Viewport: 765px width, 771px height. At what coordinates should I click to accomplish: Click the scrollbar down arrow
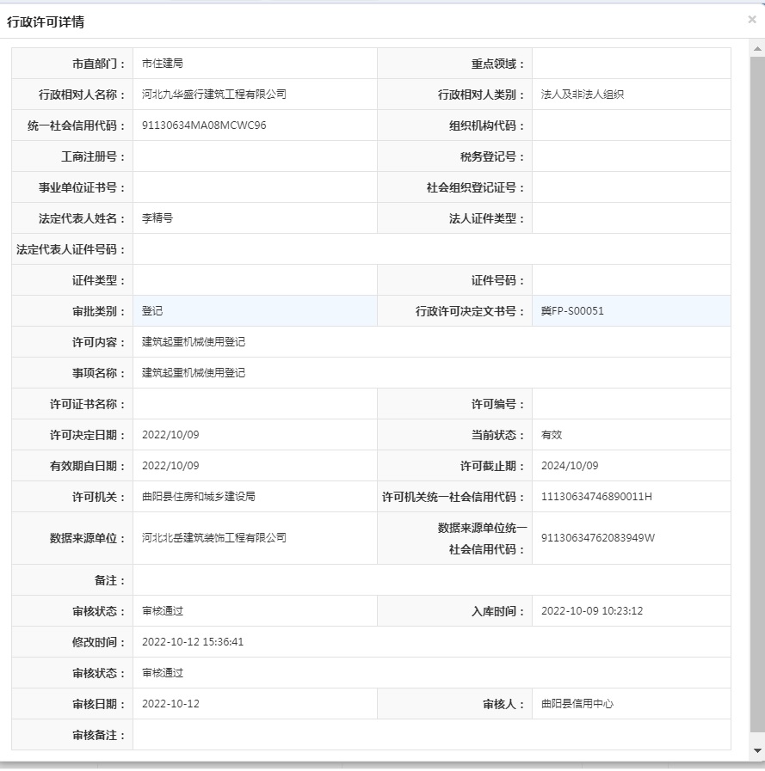757,751
